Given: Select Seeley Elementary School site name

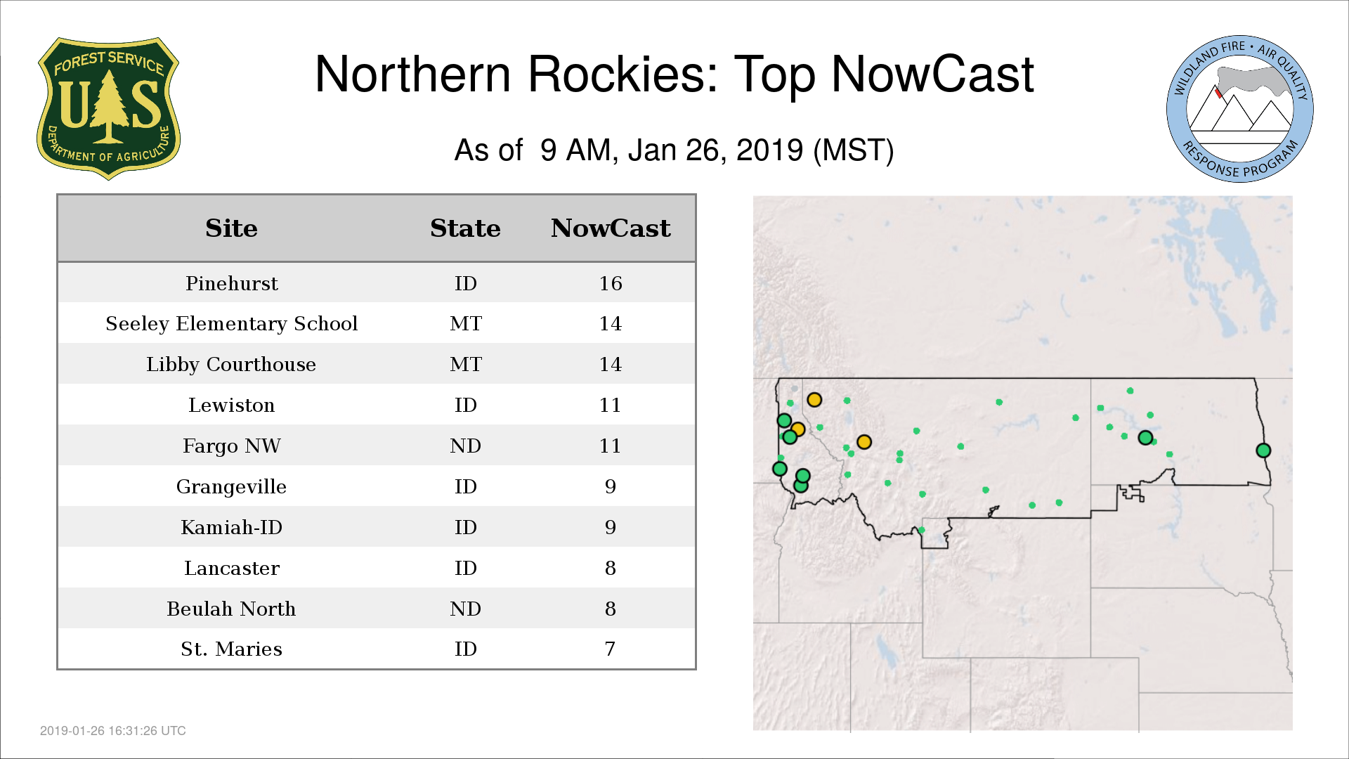Looking at the screenshot, I should coord(231,323).
